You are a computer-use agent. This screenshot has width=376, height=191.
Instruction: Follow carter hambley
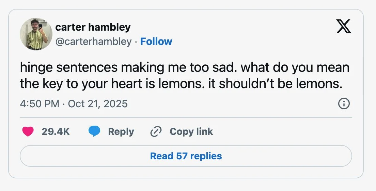click(x=156, y=42)
